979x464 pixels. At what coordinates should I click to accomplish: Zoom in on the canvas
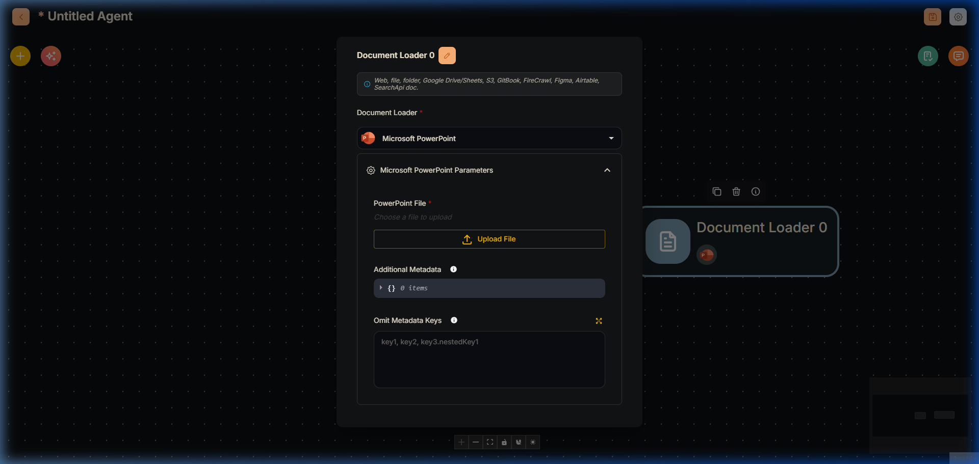461,442
